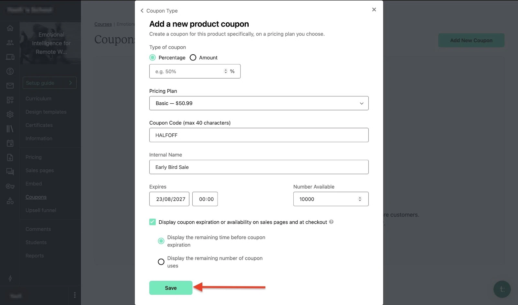Open the Users icon in sidebar
The height and width of the screenshot is (305, 518).
tap(10, 42)
